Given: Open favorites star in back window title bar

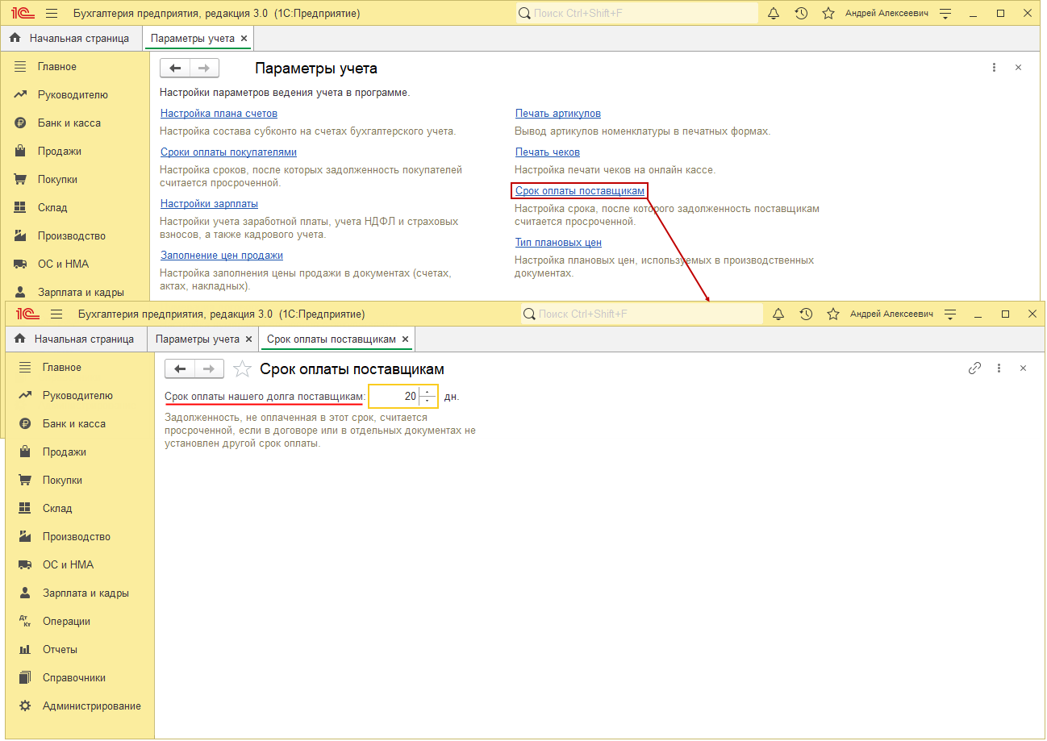Looking at the screenshot, I should point(828,14).
